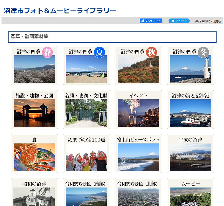Open the ムービー category link
The image size is (224, 206).
[x=190, y=184]
